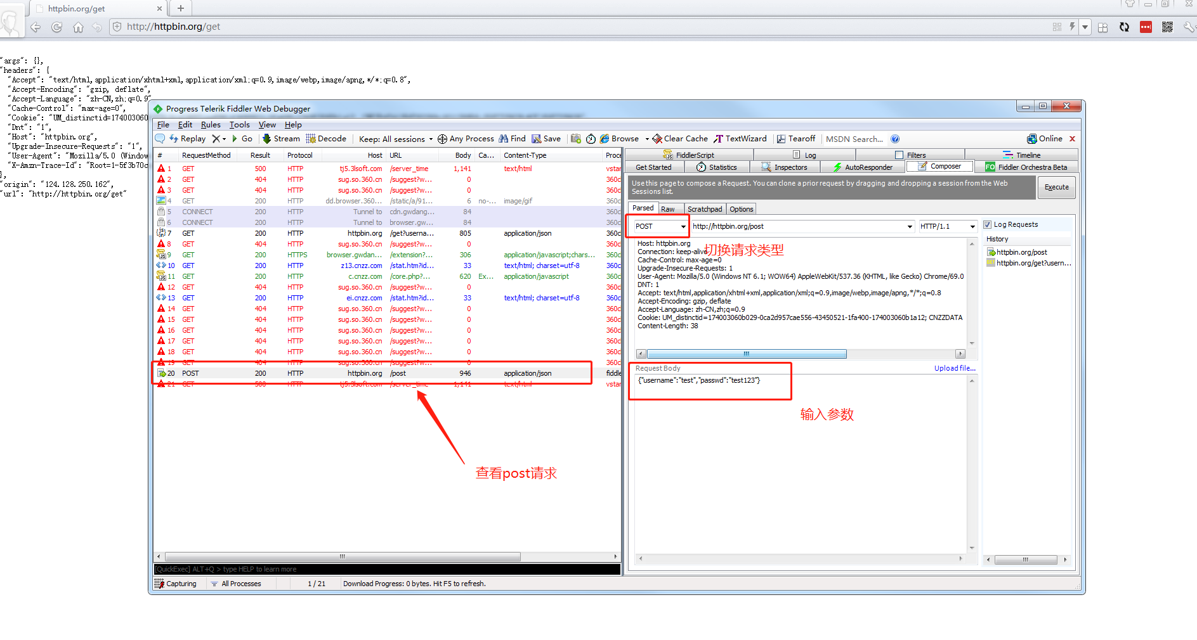Open the Rules menu
Viewport: 1197px width, 640px height.
pyautogui.click(x=211, y=125)
